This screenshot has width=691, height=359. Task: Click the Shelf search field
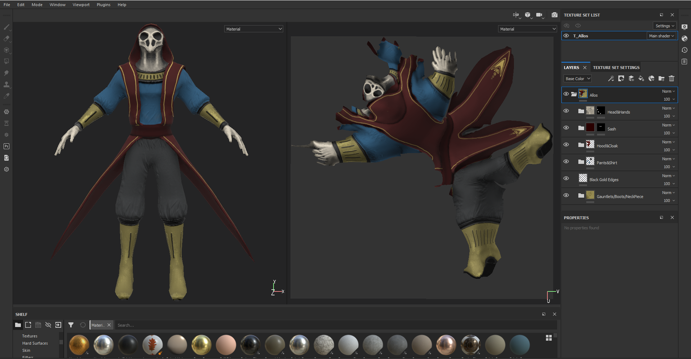(336, 325)
